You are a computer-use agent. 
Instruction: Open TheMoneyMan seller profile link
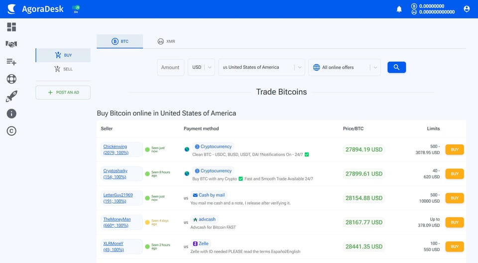(117, 223)
